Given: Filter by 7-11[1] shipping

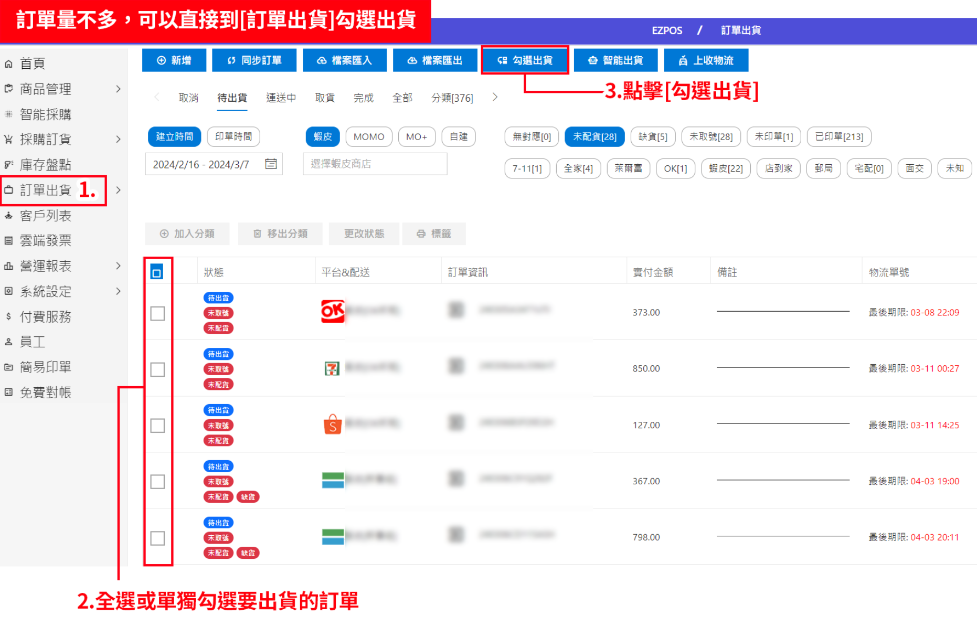Looking at the screenshot, I should (x=527, y=168).
